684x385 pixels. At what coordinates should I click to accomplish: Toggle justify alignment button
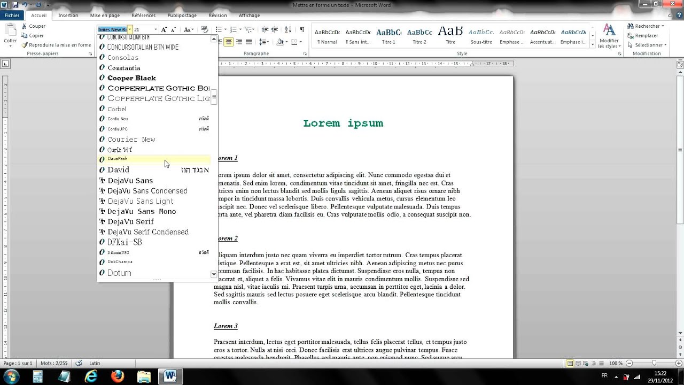tap(248, 42)
